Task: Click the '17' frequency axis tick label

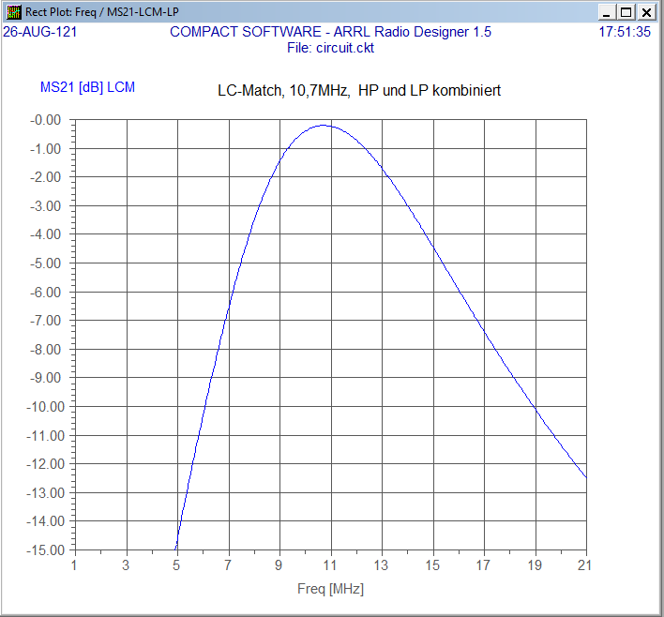Action: click(483, 565)
